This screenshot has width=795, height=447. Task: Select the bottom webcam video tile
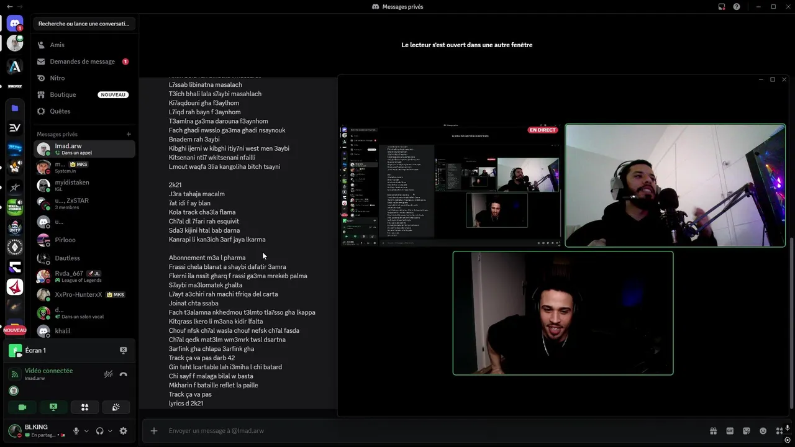pyautogui.click(x=563, y=313)
